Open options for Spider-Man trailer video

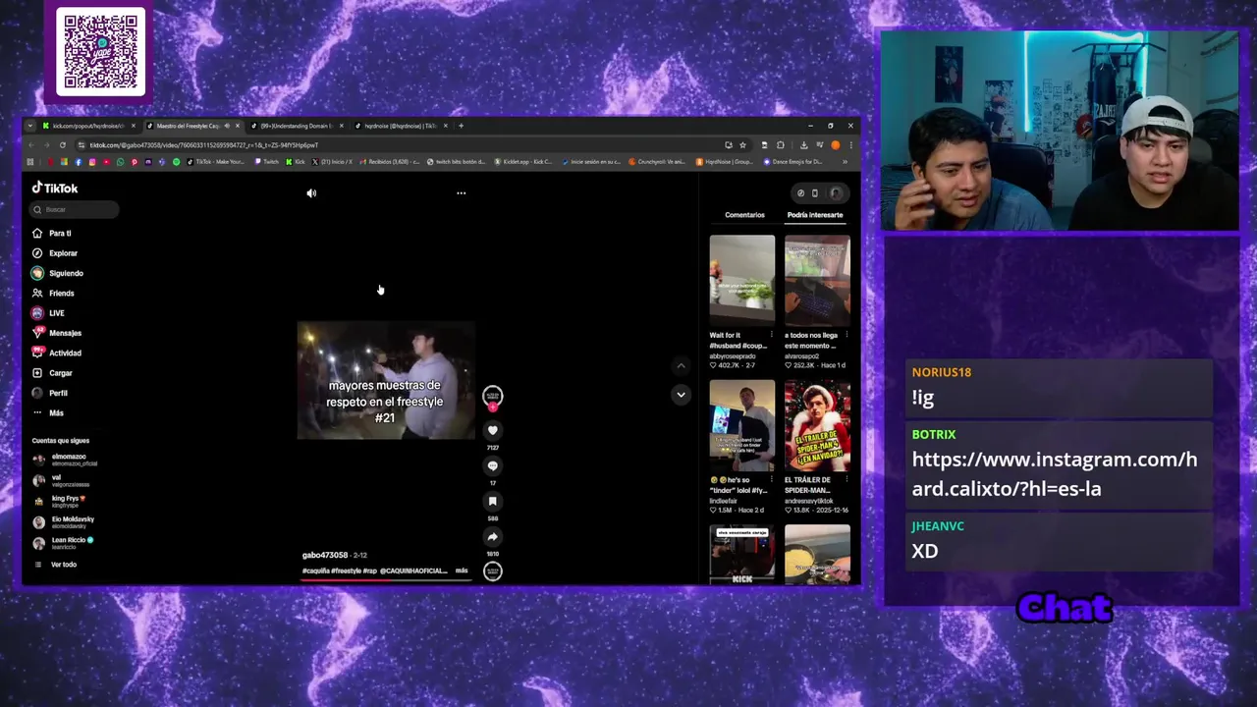point(847,480)
